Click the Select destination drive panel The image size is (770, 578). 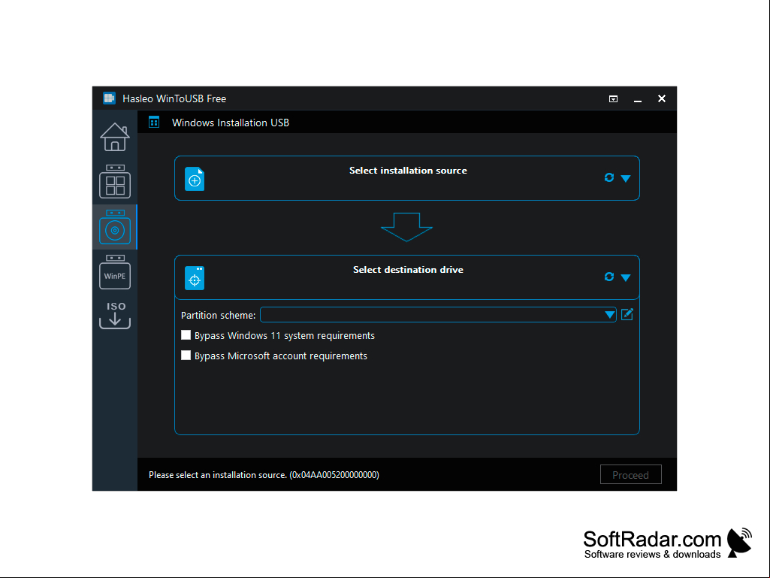tap(407, 277)
